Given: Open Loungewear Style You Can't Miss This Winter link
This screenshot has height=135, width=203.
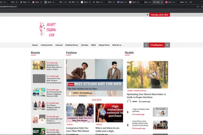Looking at the screenshot, I should point(77,130).
